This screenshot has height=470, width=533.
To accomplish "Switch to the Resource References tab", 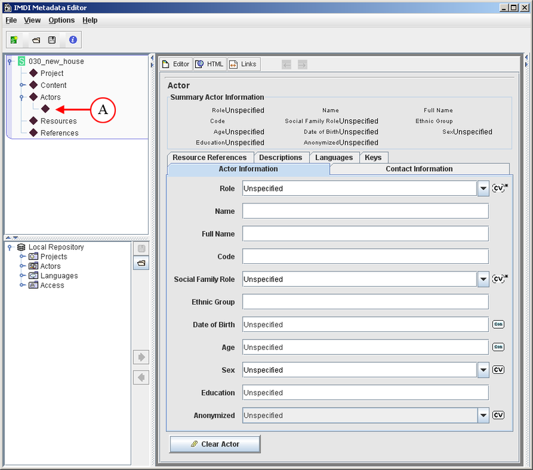I will pos(210,157).
